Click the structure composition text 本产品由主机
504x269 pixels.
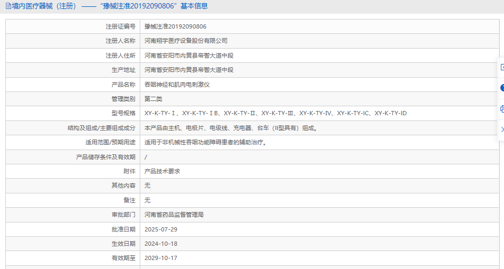231,128
